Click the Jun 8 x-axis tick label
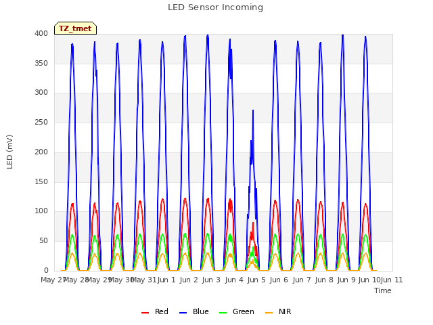The width and height of the screenshot is (433, 325). point(324,280)
